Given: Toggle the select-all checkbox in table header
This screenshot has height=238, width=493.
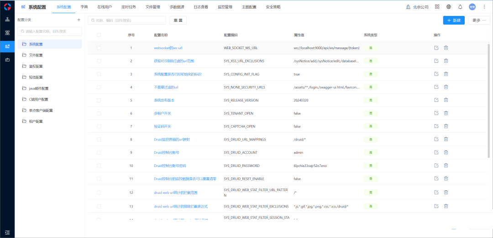Looking at the screenshot, I should [99, 35].
